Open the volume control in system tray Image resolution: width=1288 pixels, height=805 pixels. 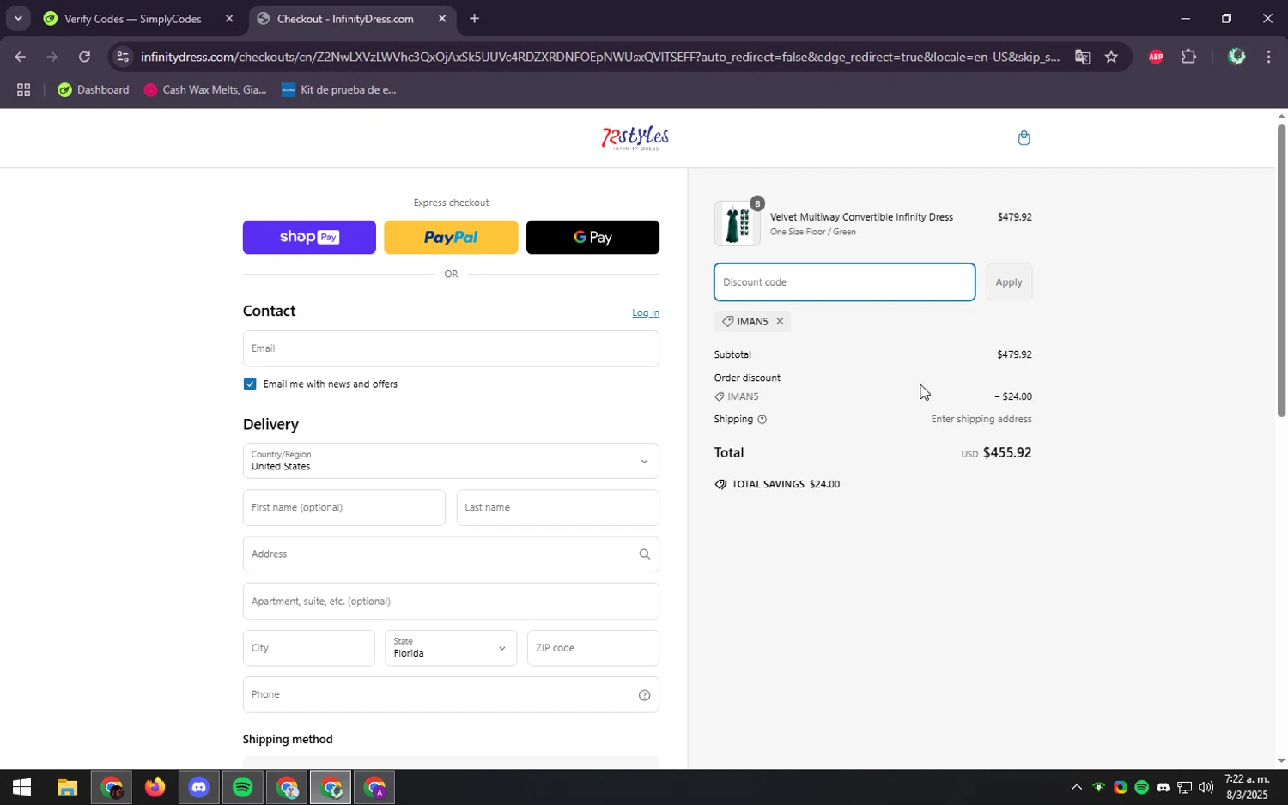pos(1206,787)
